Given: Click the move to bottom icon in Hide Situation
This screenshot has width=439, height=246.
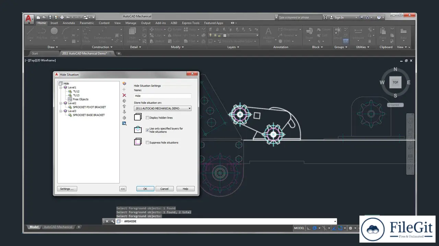Looking at the screenshot, I should [x=124, y=118].
